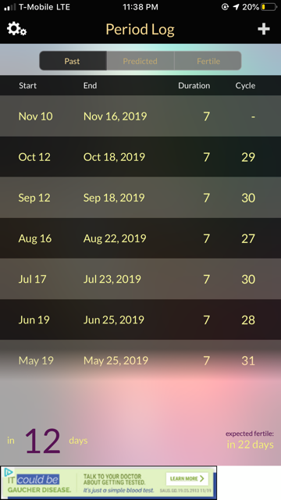
Task: Open the Jun 19 period entry
Action: tap(140, 320)
